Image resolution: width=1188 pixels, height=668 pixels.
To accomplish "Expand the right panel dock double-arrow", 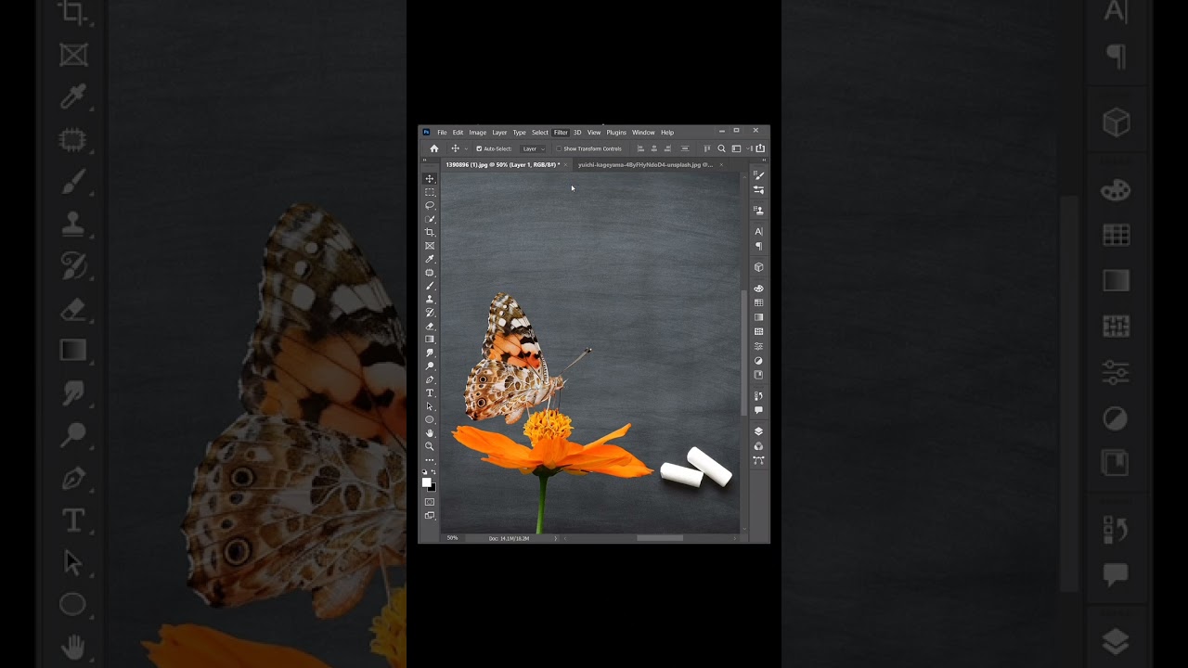I will click(x=764, y=160).
